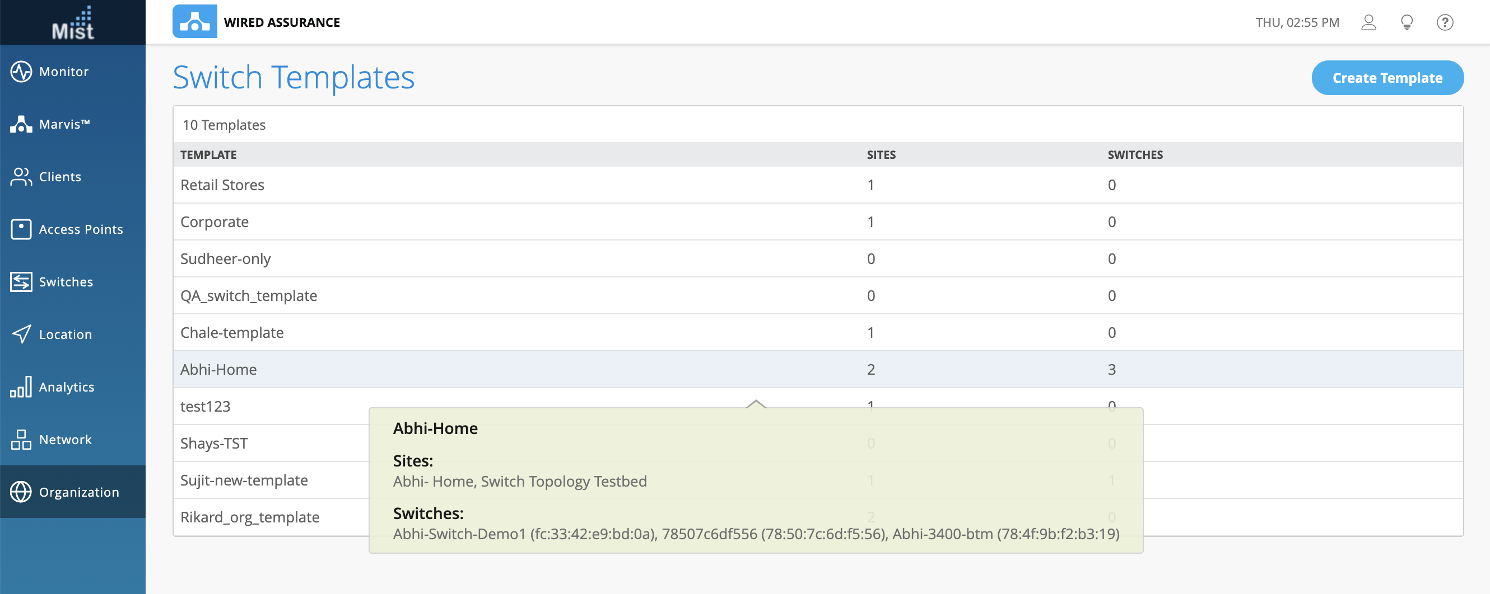Select the Abhi-Home template row

pyautogui.click(x=218, y=370)
